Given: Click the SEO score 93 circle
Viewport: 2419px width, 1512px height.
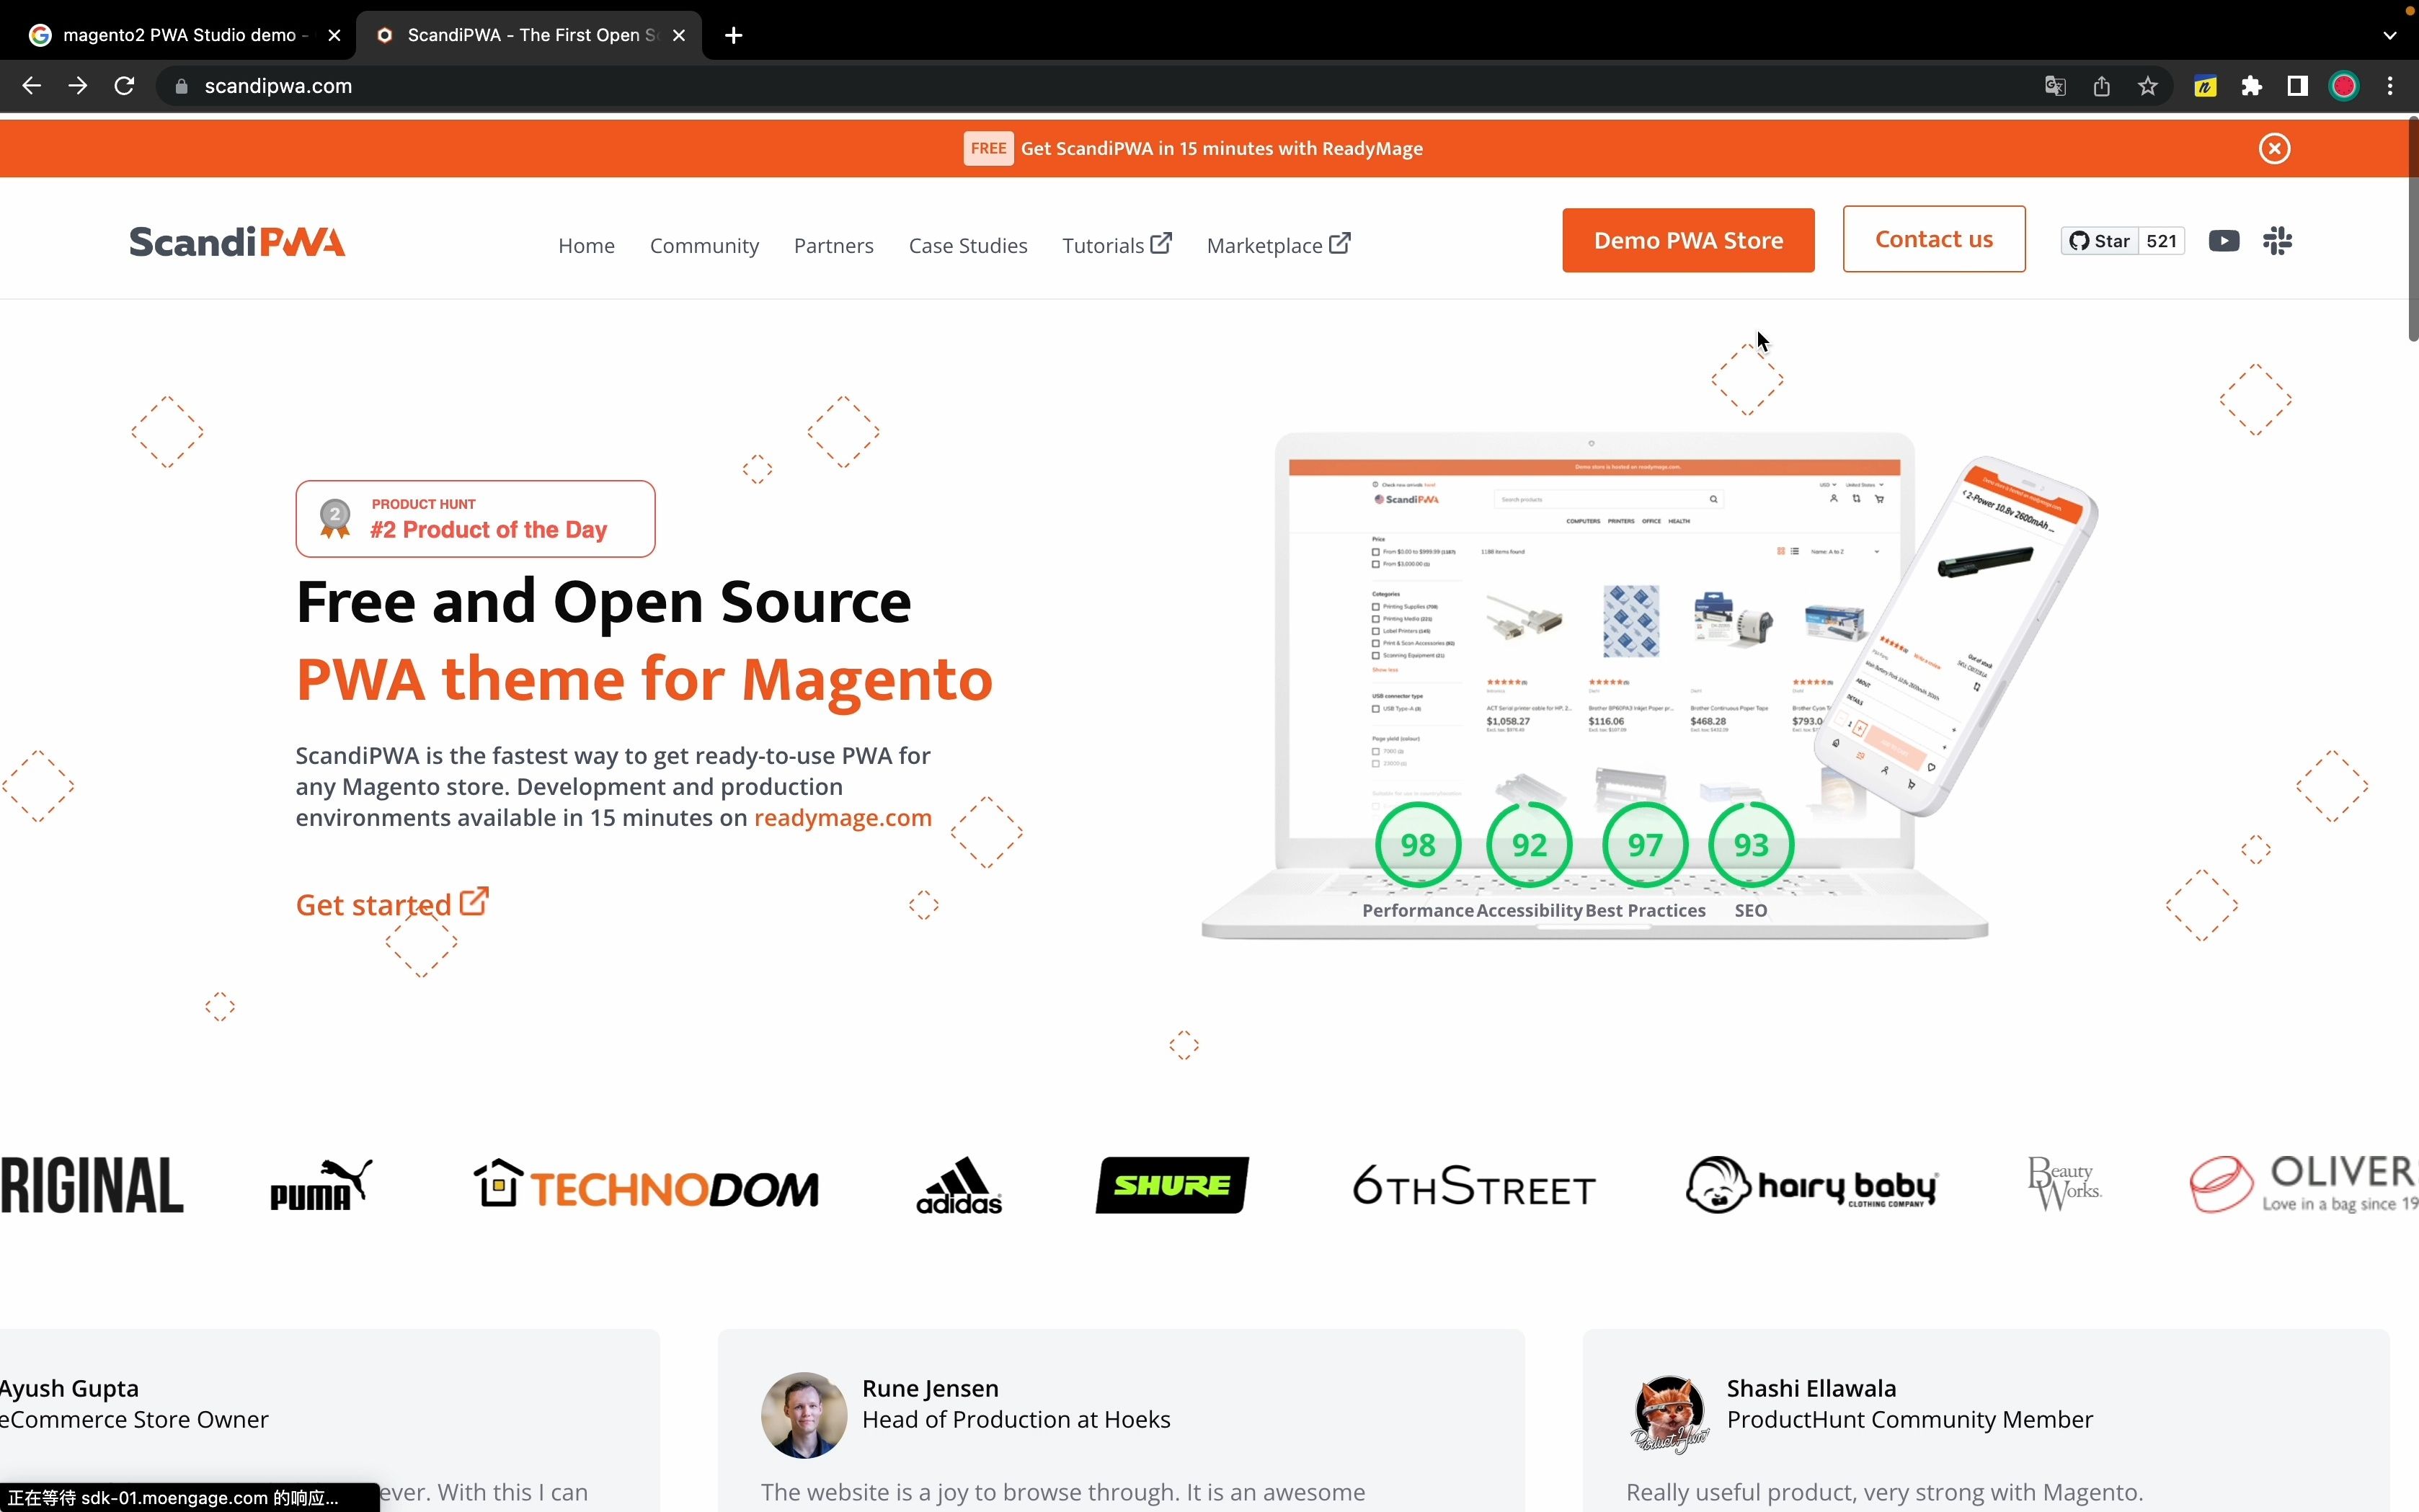Looking at the screenshot, I should pos(1751,845).
